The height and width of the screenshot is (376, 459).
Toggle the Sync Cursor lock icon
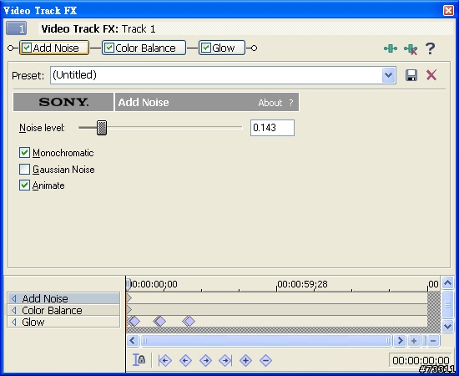[139, 360]
